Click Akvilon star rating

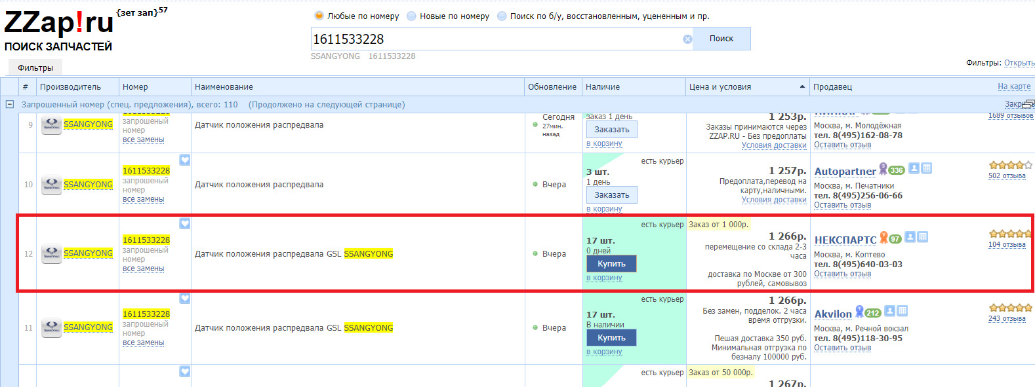(1010, 308)
